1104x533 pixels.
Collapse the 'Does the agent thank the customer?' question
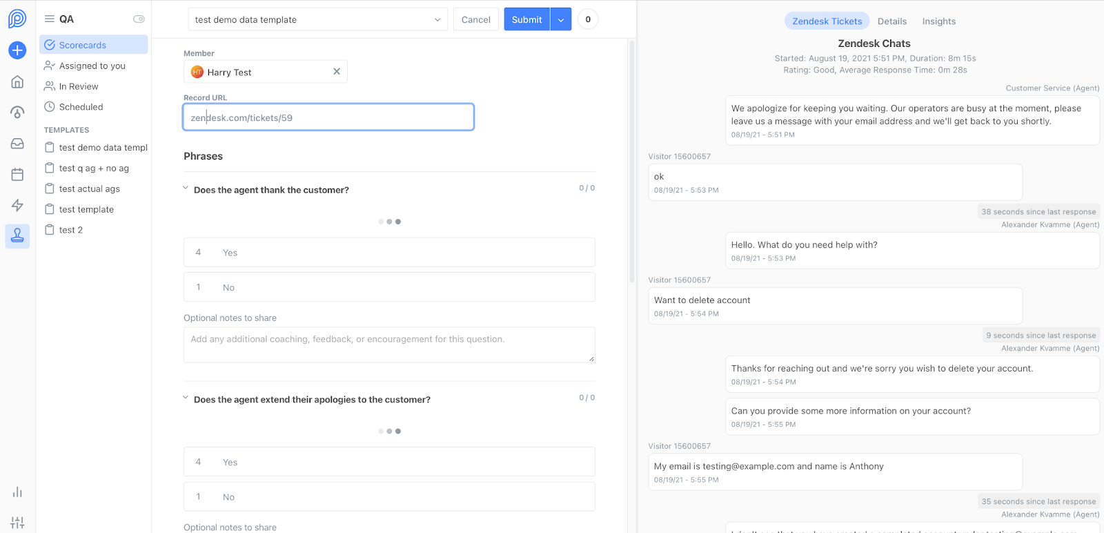pyautogui.click(x=186, y=188)
